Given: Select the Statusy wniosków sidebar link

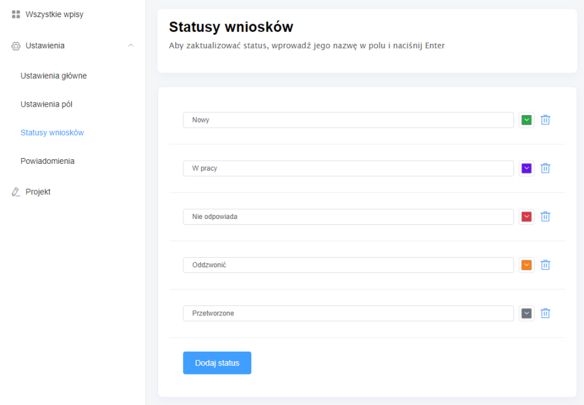Looking at the screenshot, I should tap(52, 133).
